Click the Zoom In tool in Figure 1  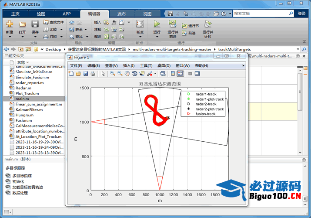[113, 74]
